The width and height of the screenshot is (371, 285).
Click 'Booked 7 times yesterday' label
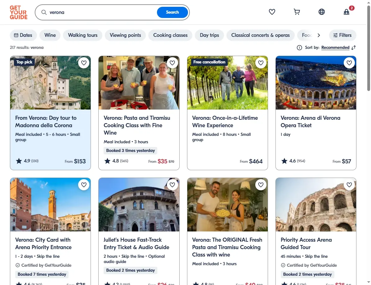coord(42,274)
